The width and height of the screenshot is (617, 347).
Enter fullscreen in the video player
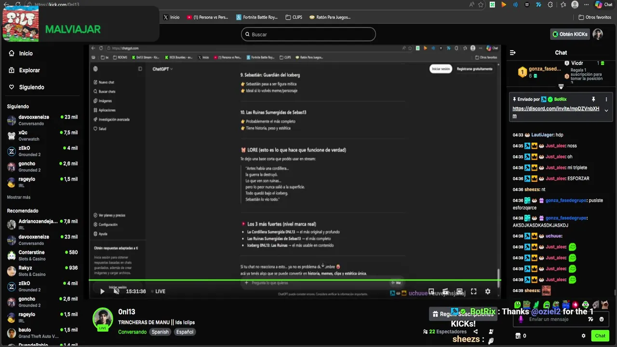[473, 291]
